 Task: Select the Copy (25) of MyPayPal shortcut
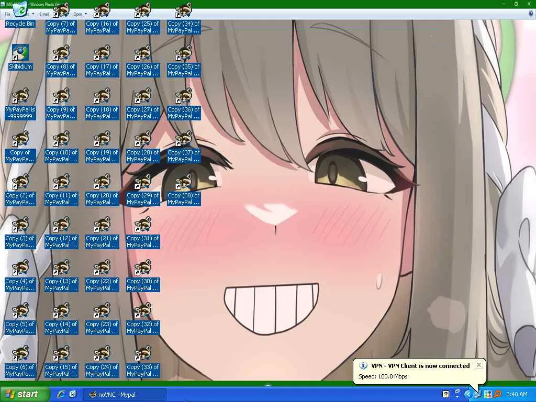pyautogui.click(x=143, y=18)
